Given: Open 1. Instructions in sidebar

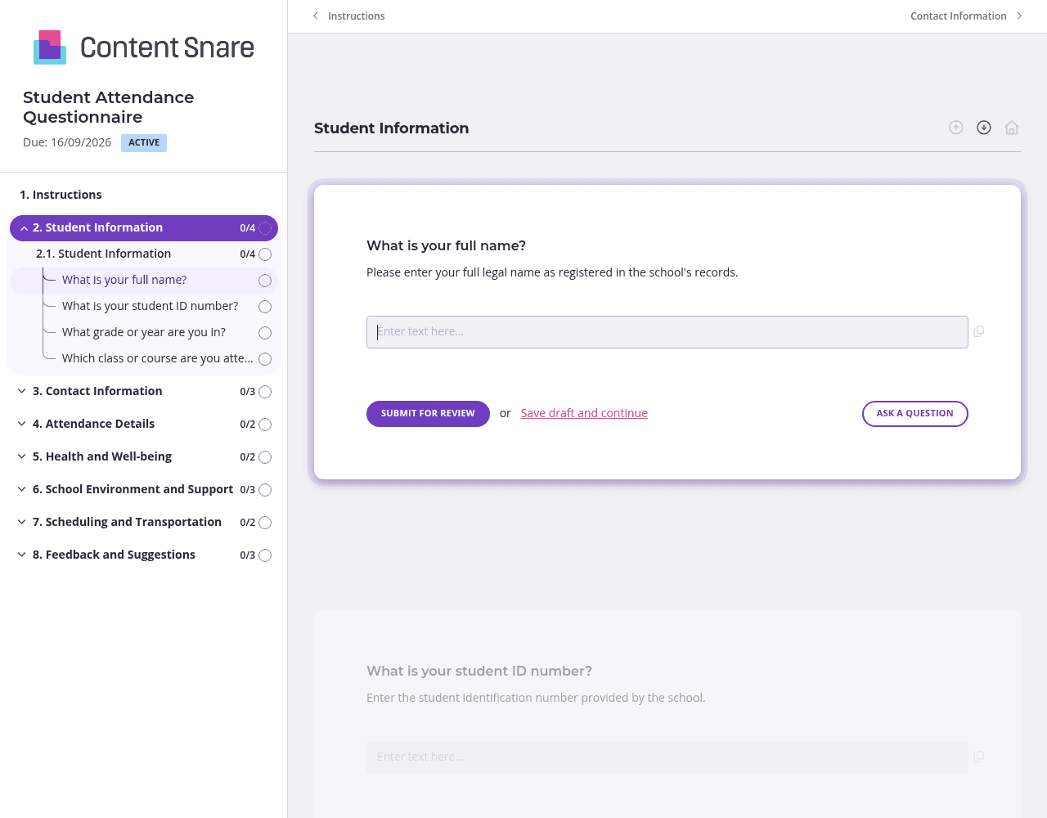Looking at the screenshot, I should (x=61, y=195).
